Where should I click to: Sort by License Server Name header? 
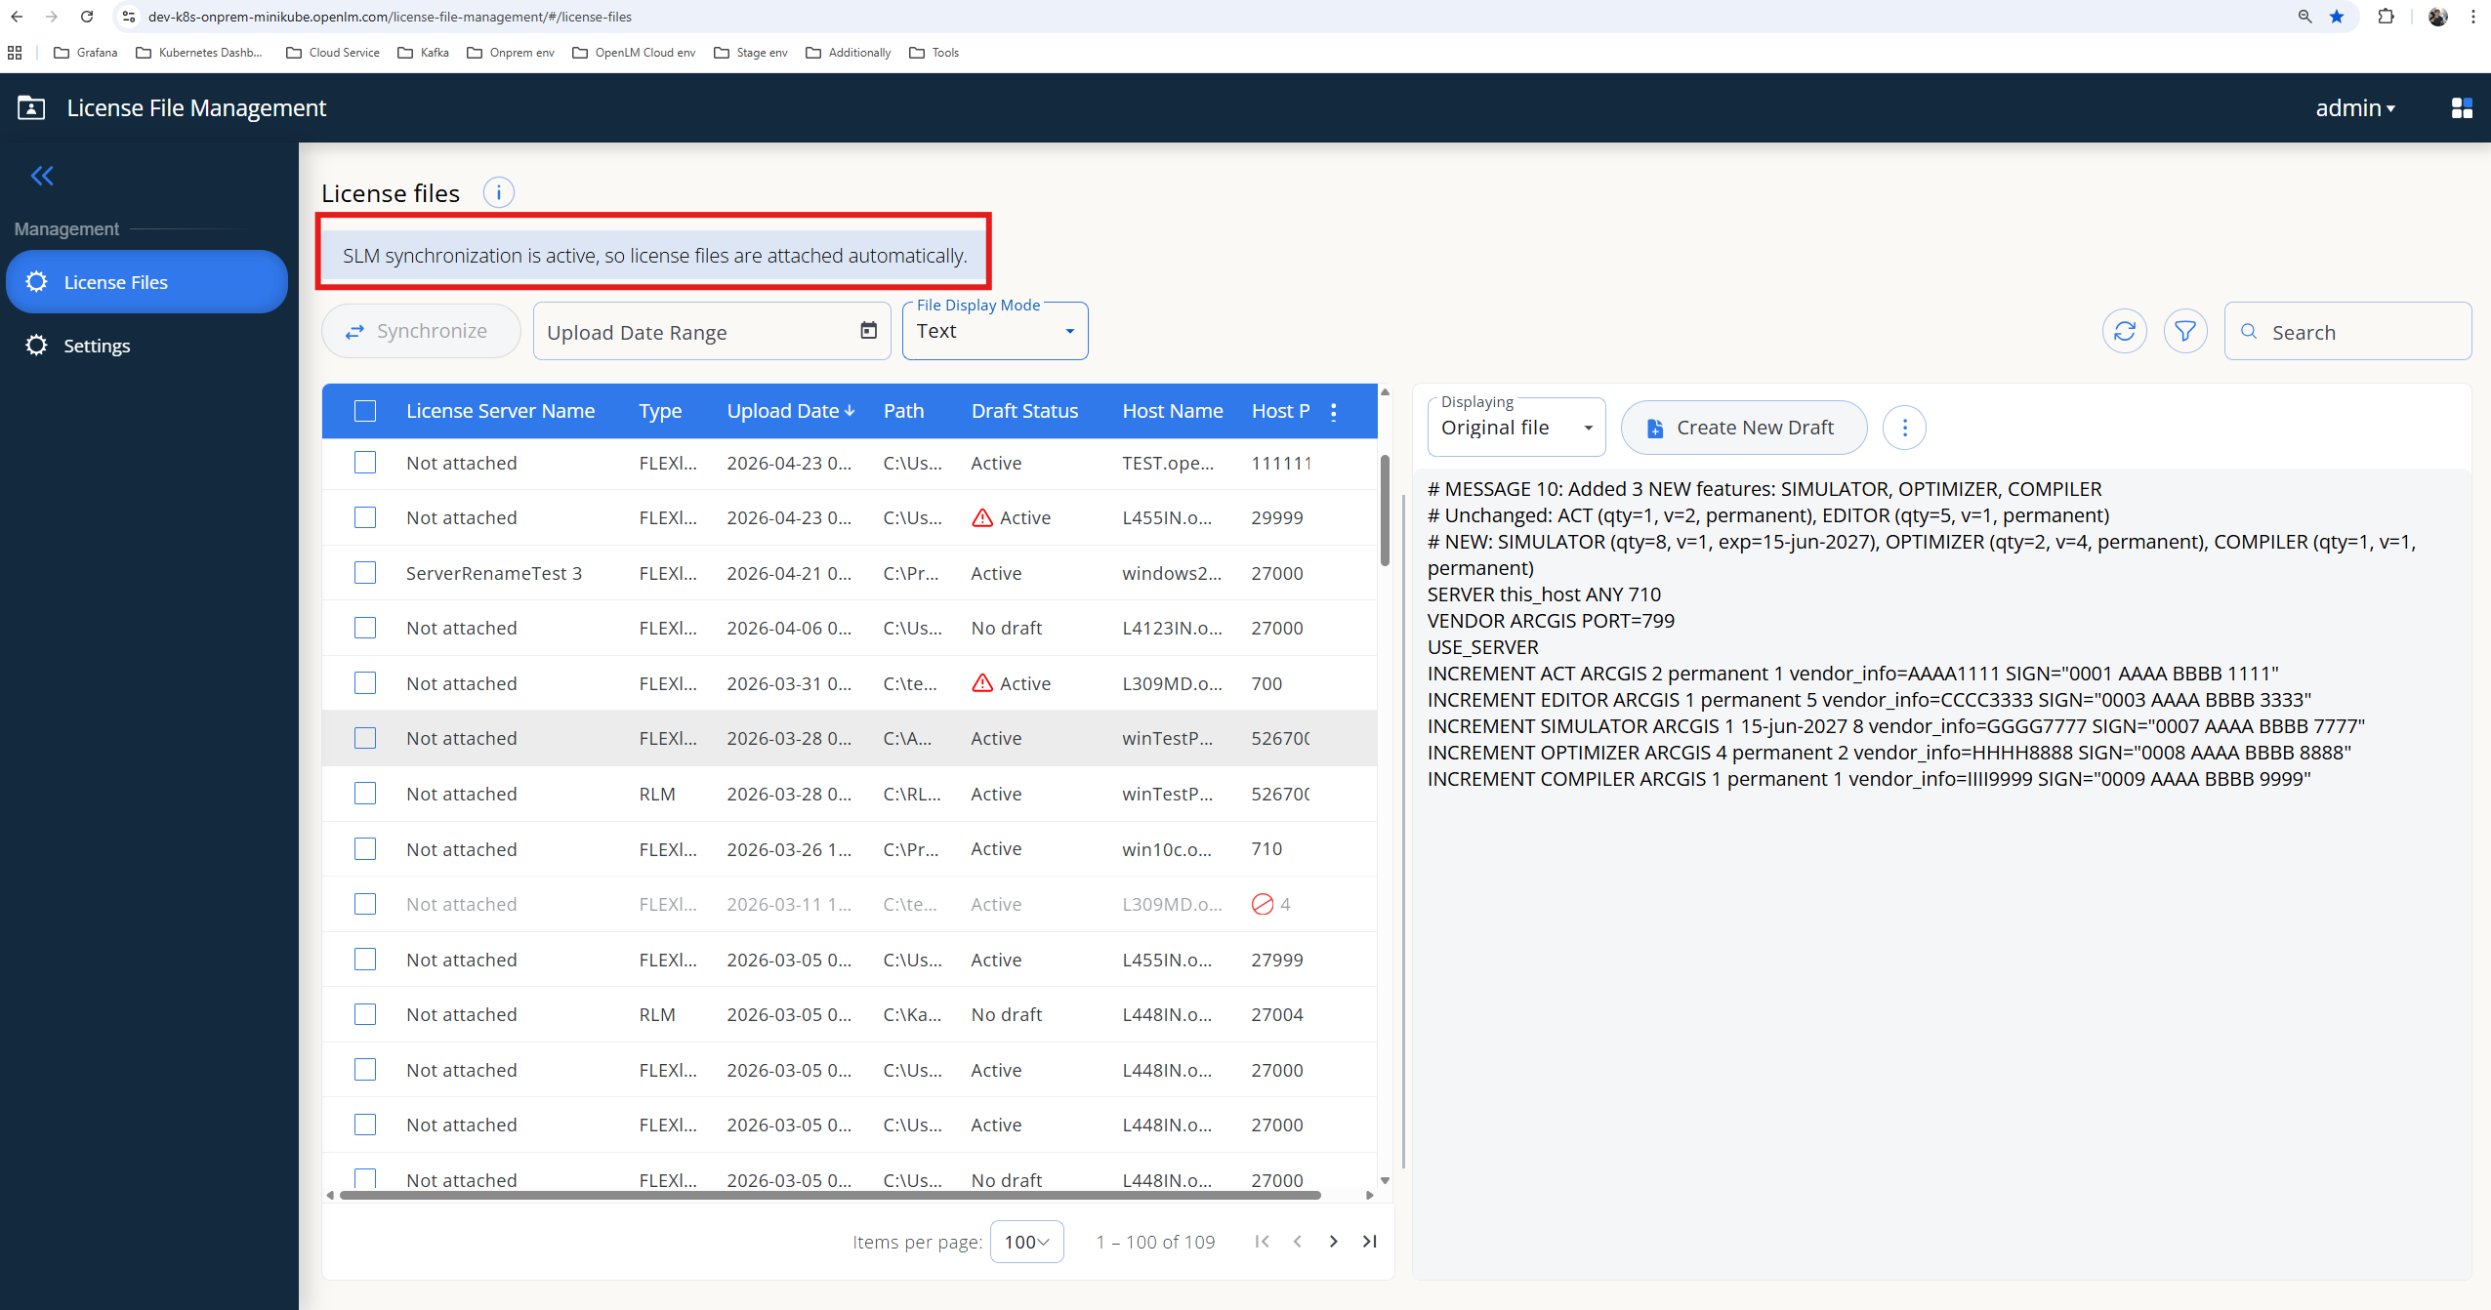point(500,411)
